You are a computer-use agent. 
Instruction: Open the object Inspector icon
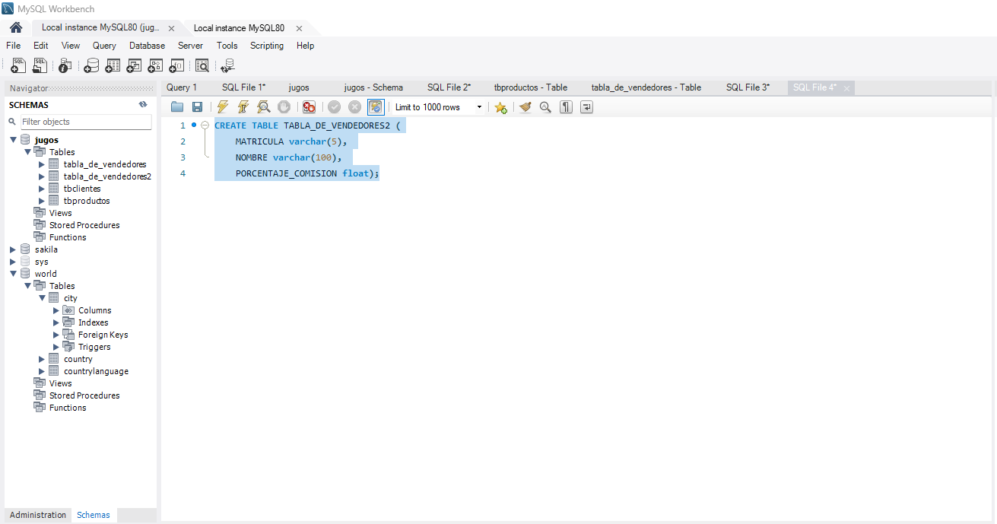[65, 65]
